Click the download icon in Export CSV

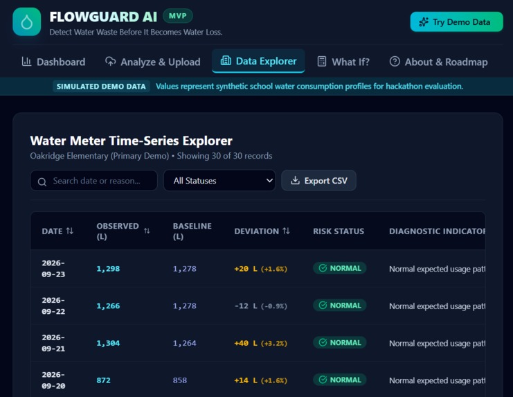point(295,180)
